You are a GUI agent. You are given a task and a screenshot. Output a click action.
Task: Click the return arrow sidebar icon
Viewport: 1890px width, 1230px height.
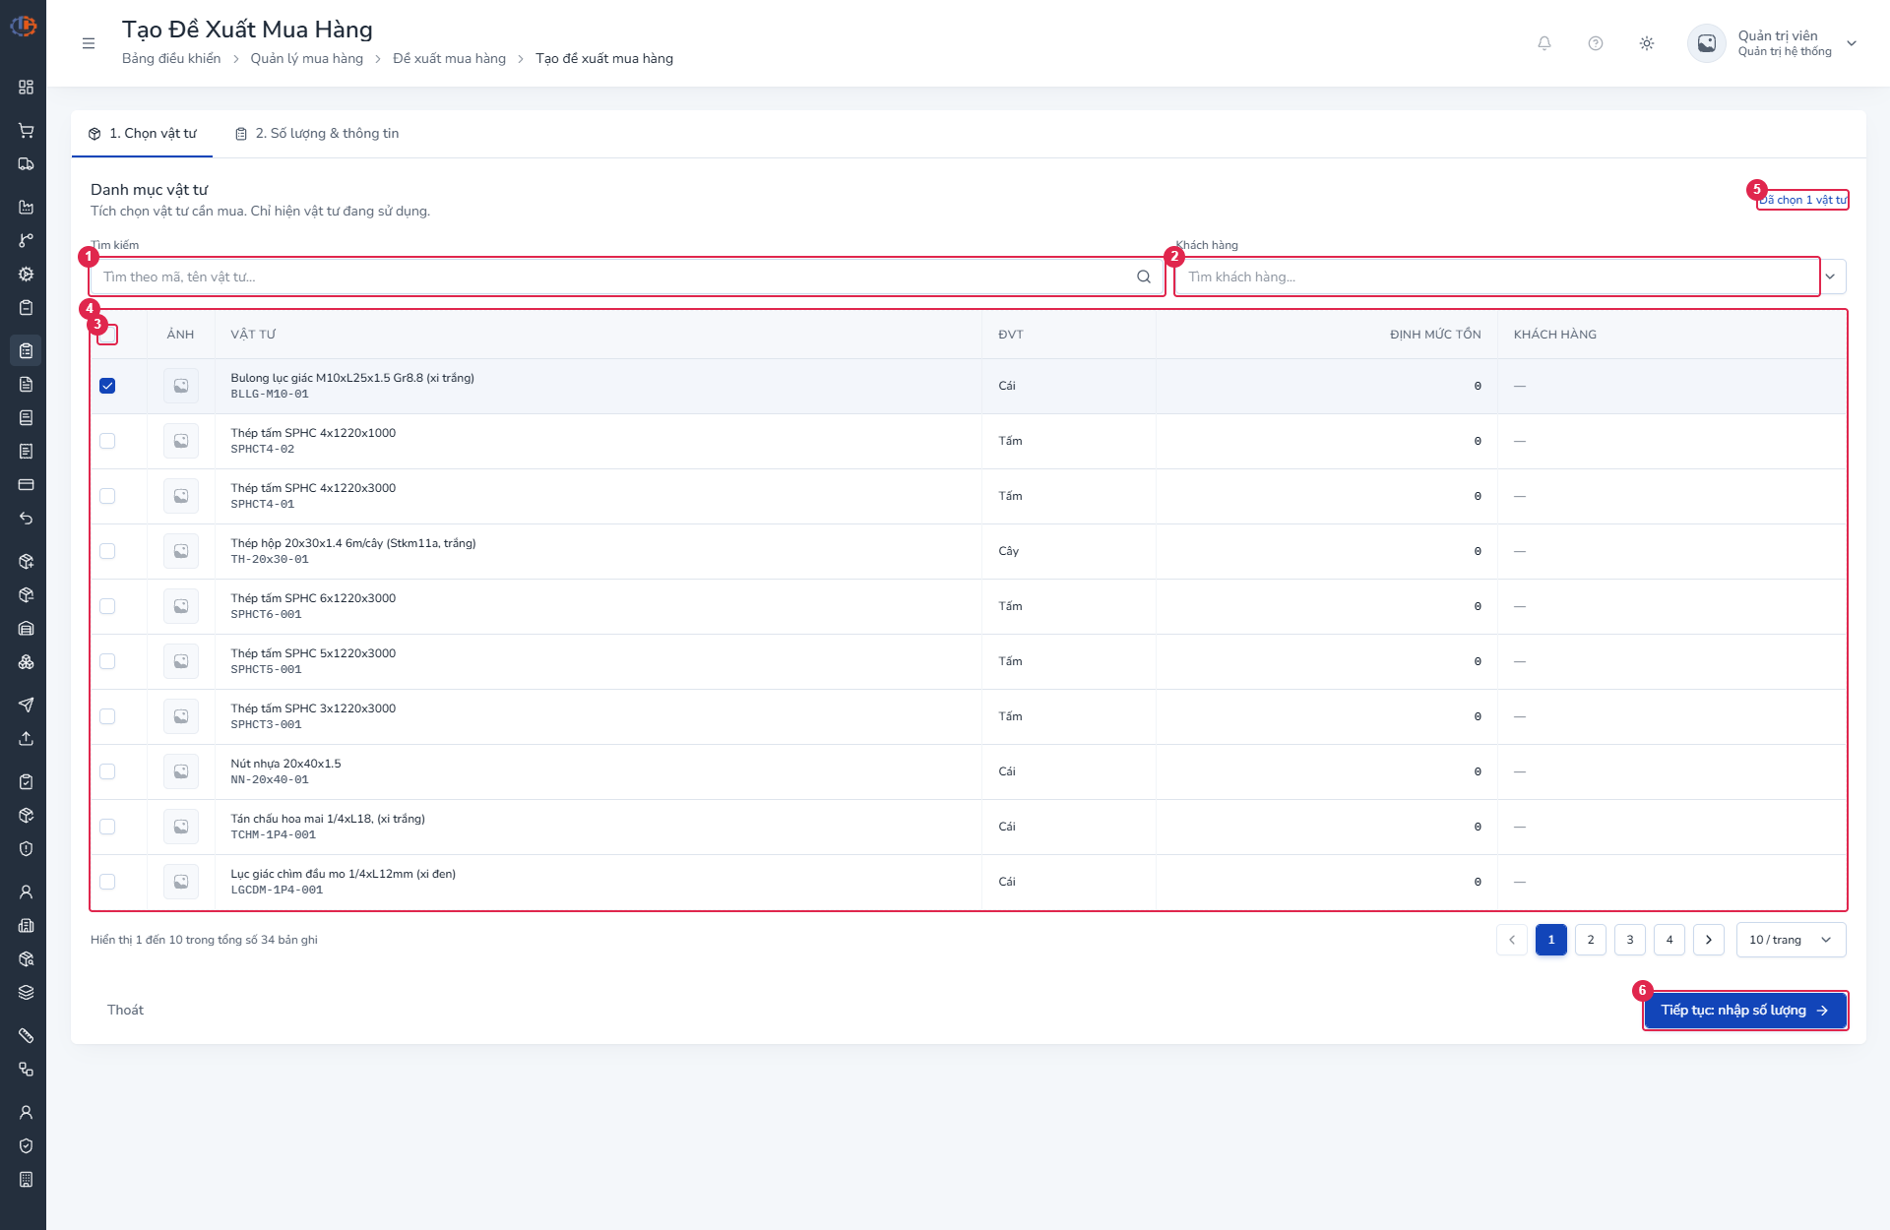click(x=27, y=519)
